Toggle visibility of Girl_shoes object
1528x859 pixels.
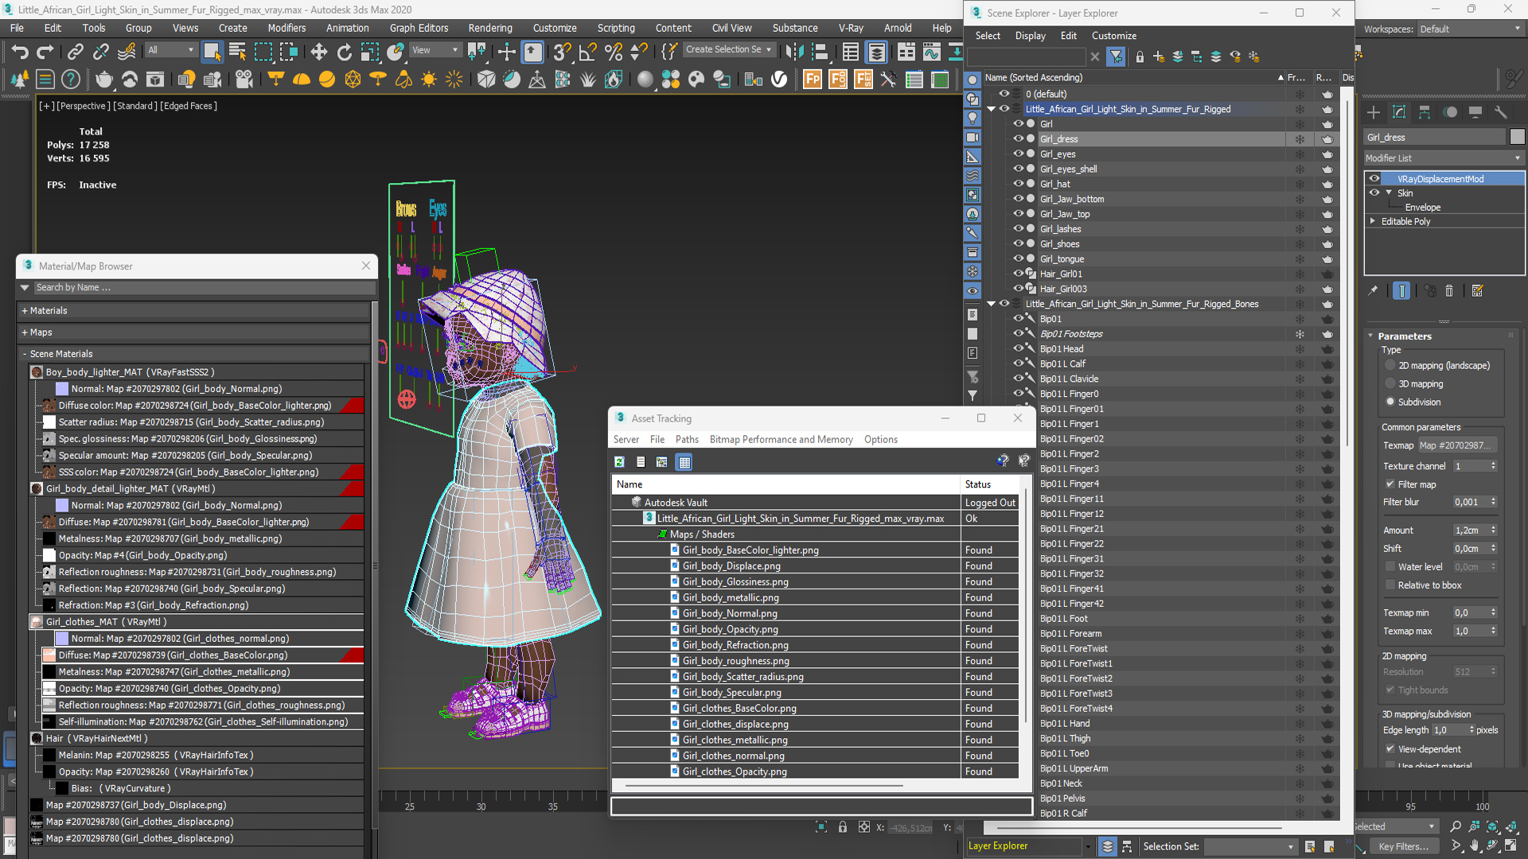point(1018,244)
